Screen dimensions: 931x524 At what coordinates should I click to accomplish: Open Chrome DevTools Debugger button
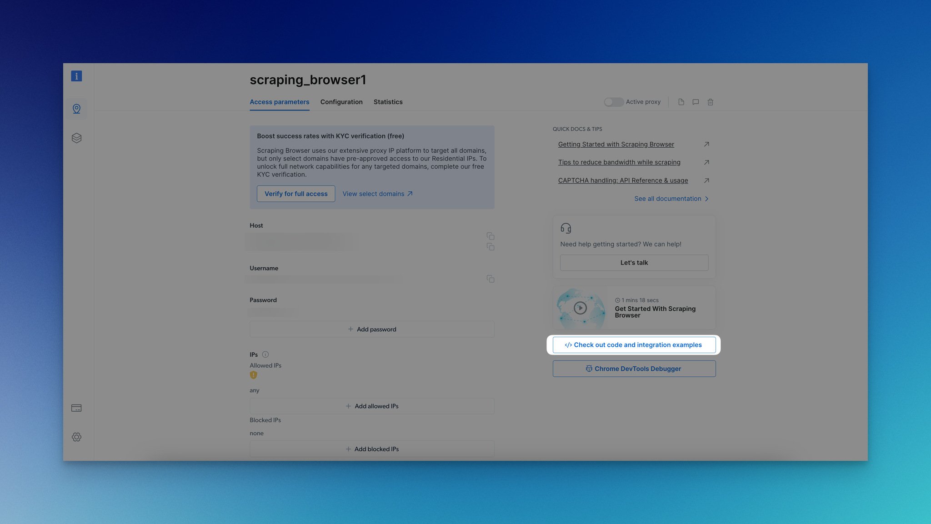[x=634, y=369]
